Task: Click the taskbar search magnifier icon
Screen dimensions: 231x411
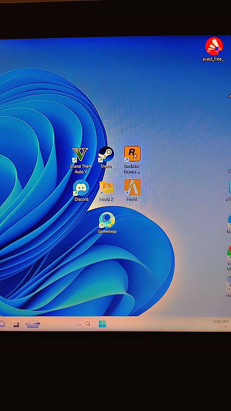Action: click(x=88, y=324)
